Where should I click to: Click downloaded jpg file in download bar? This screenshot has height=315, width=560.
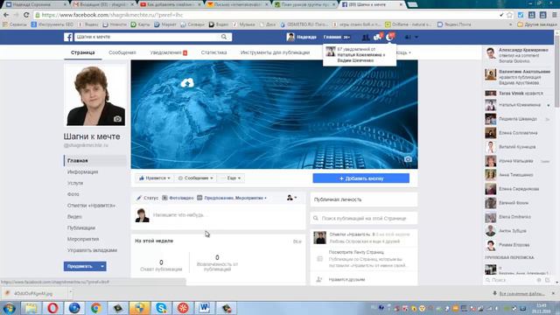pyautogui.click(x=33, y=293)
